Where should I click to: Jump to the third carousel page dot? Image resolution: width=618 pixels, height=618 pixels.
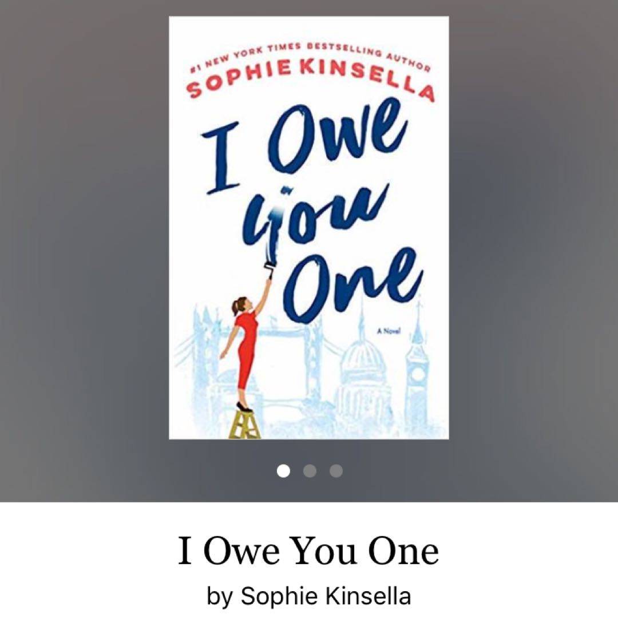(x=336, y=470)
